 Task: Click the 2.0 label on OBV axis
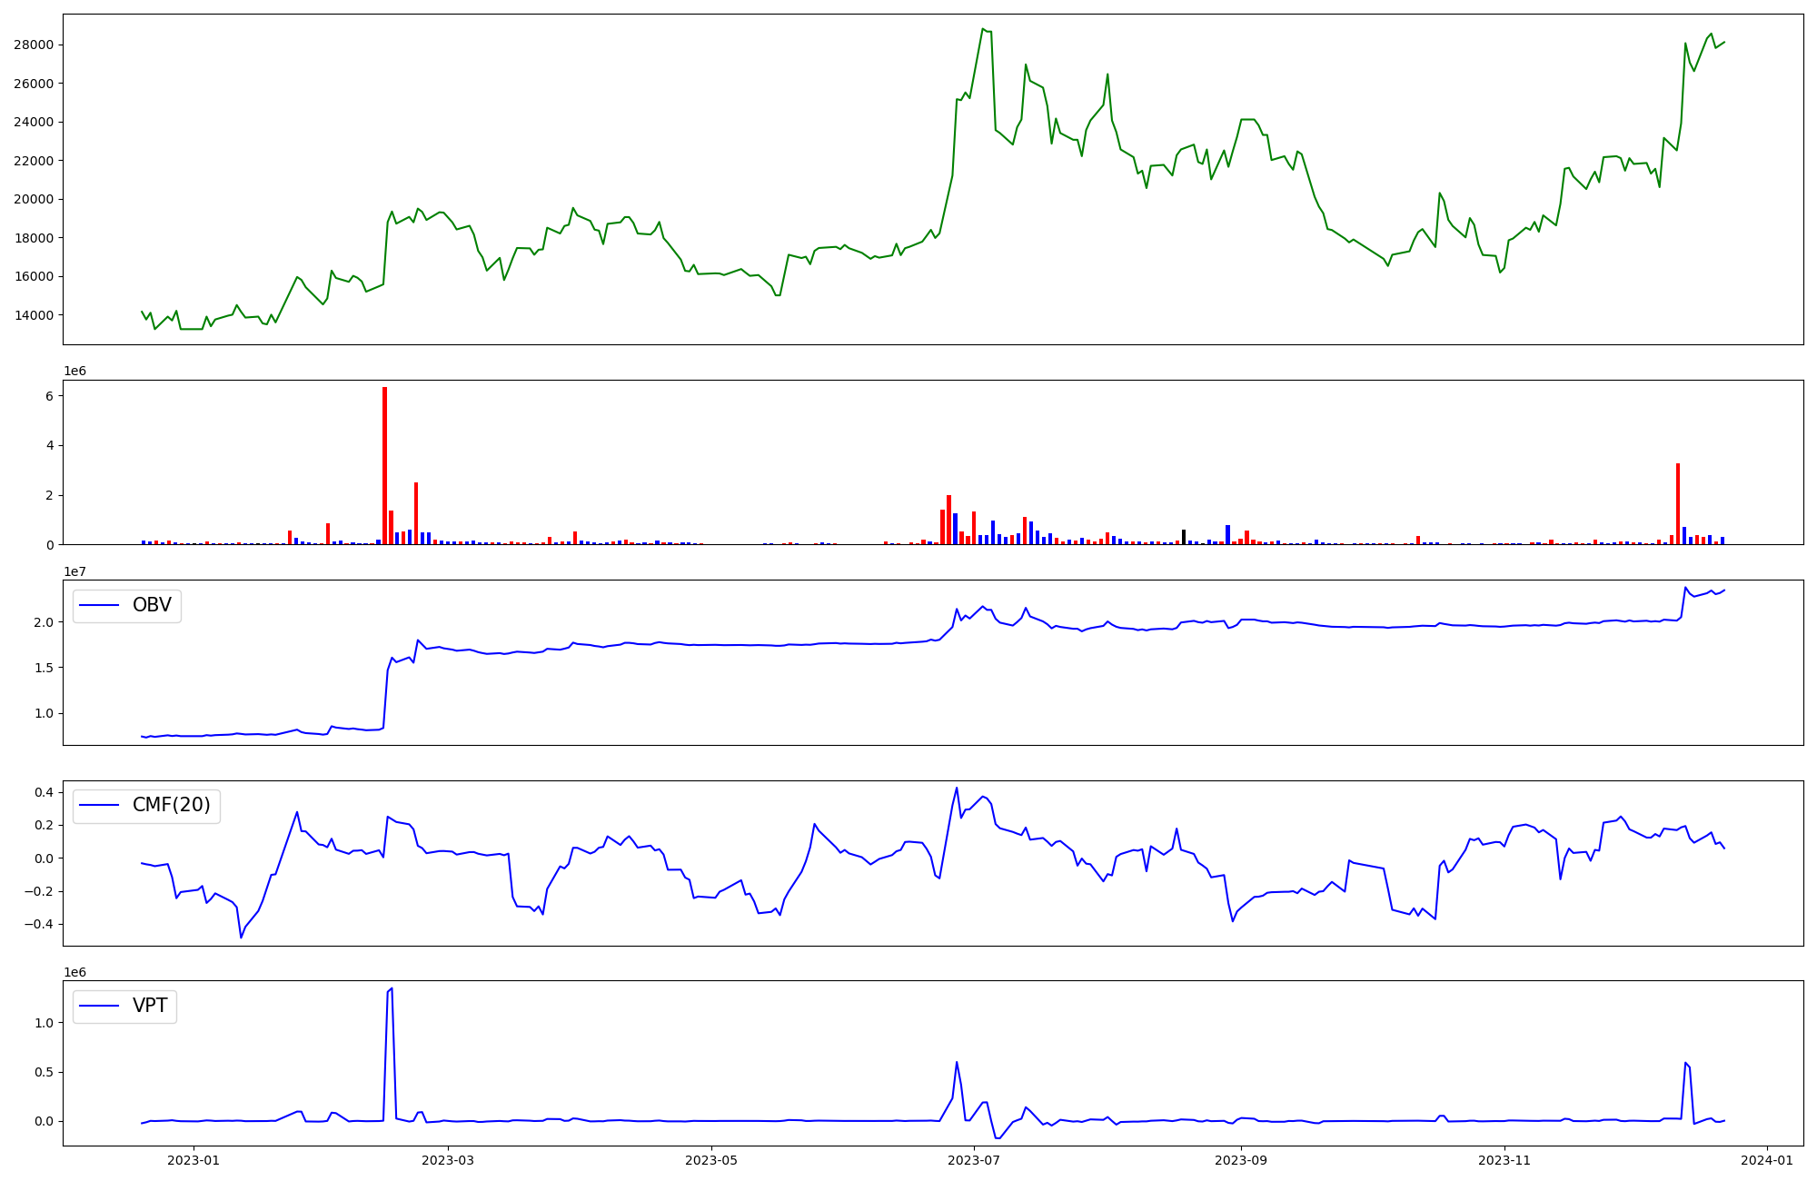[43, 623]
